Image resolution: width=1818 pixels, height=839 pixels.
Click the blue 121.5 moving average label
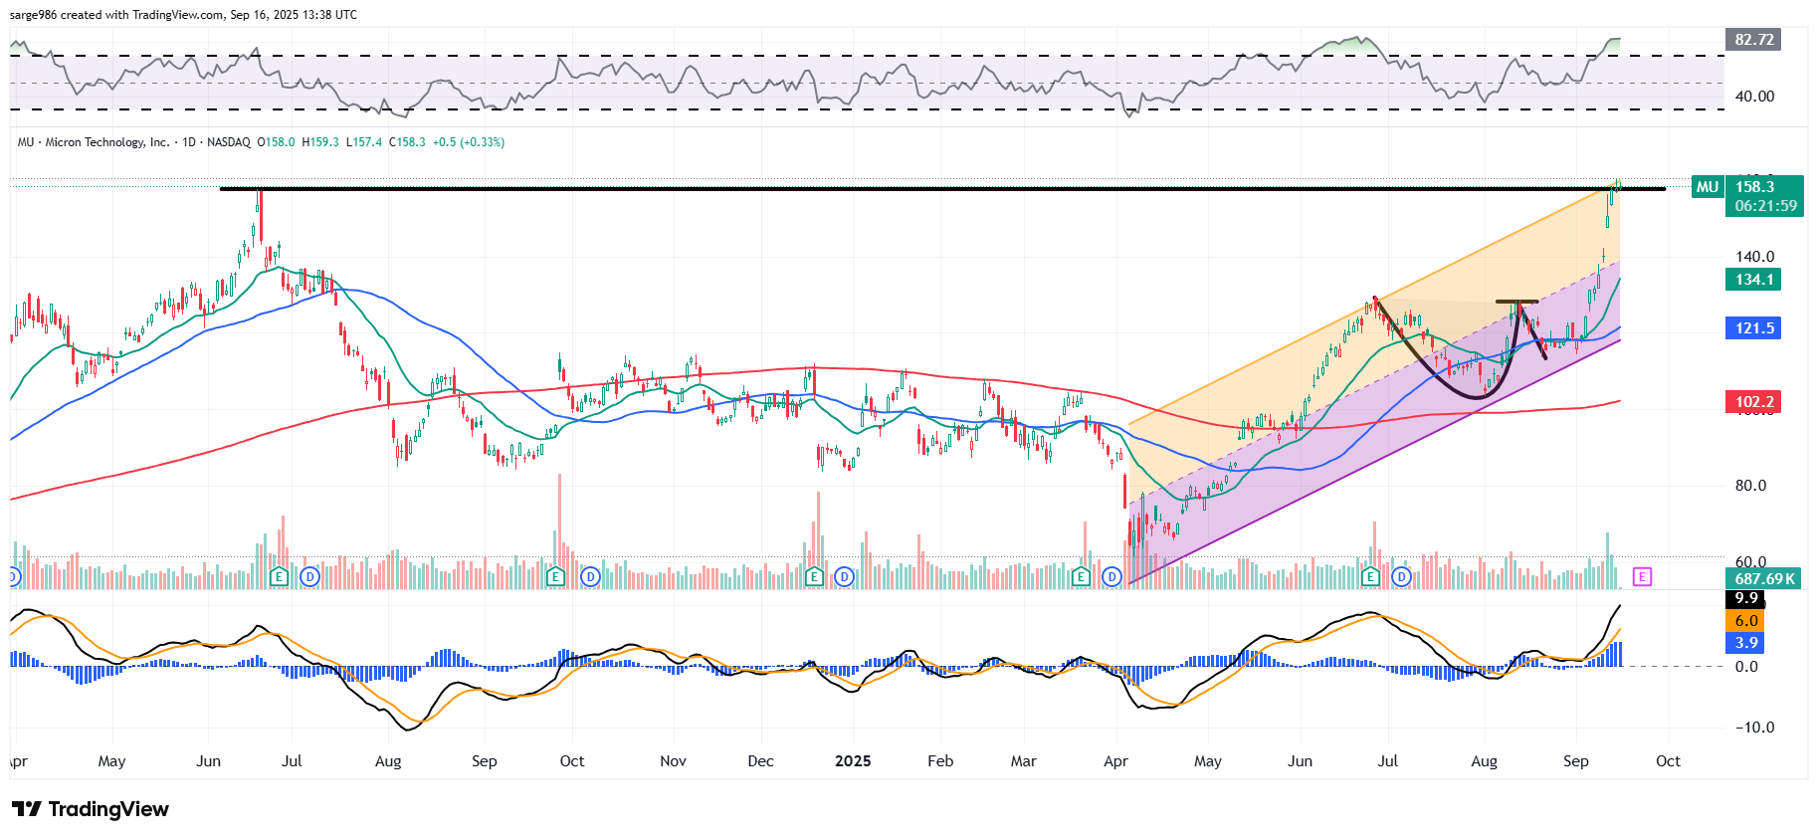pyautogui.click(x=1753, y=328)
